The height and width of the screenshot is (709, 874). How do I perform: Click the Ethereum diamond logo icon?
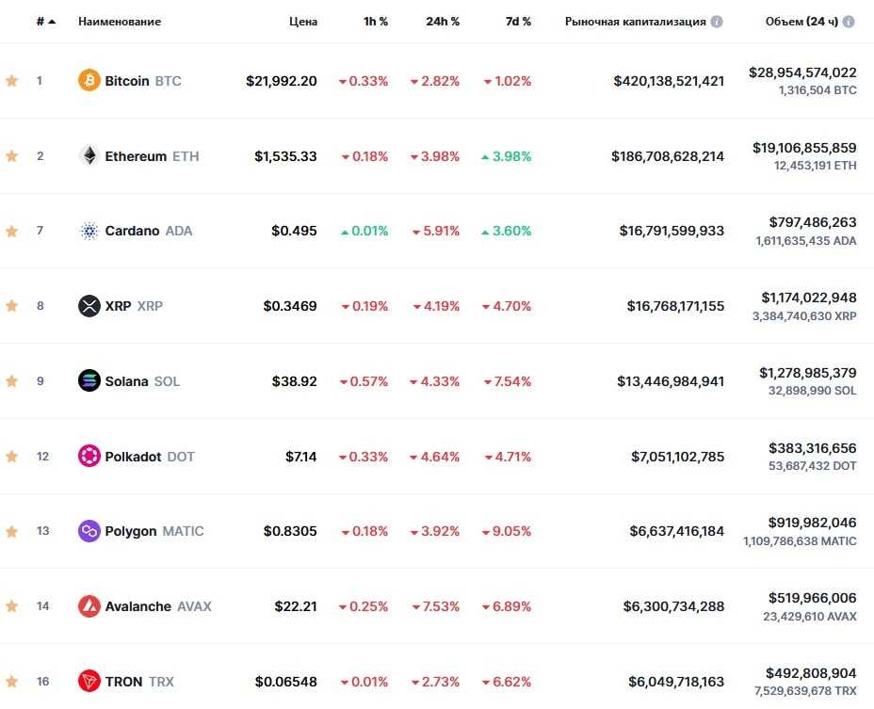[89, 156]
